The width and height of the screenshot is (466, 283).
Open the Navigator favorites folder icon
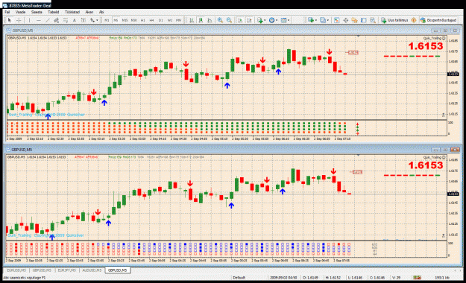click(355, 20)
